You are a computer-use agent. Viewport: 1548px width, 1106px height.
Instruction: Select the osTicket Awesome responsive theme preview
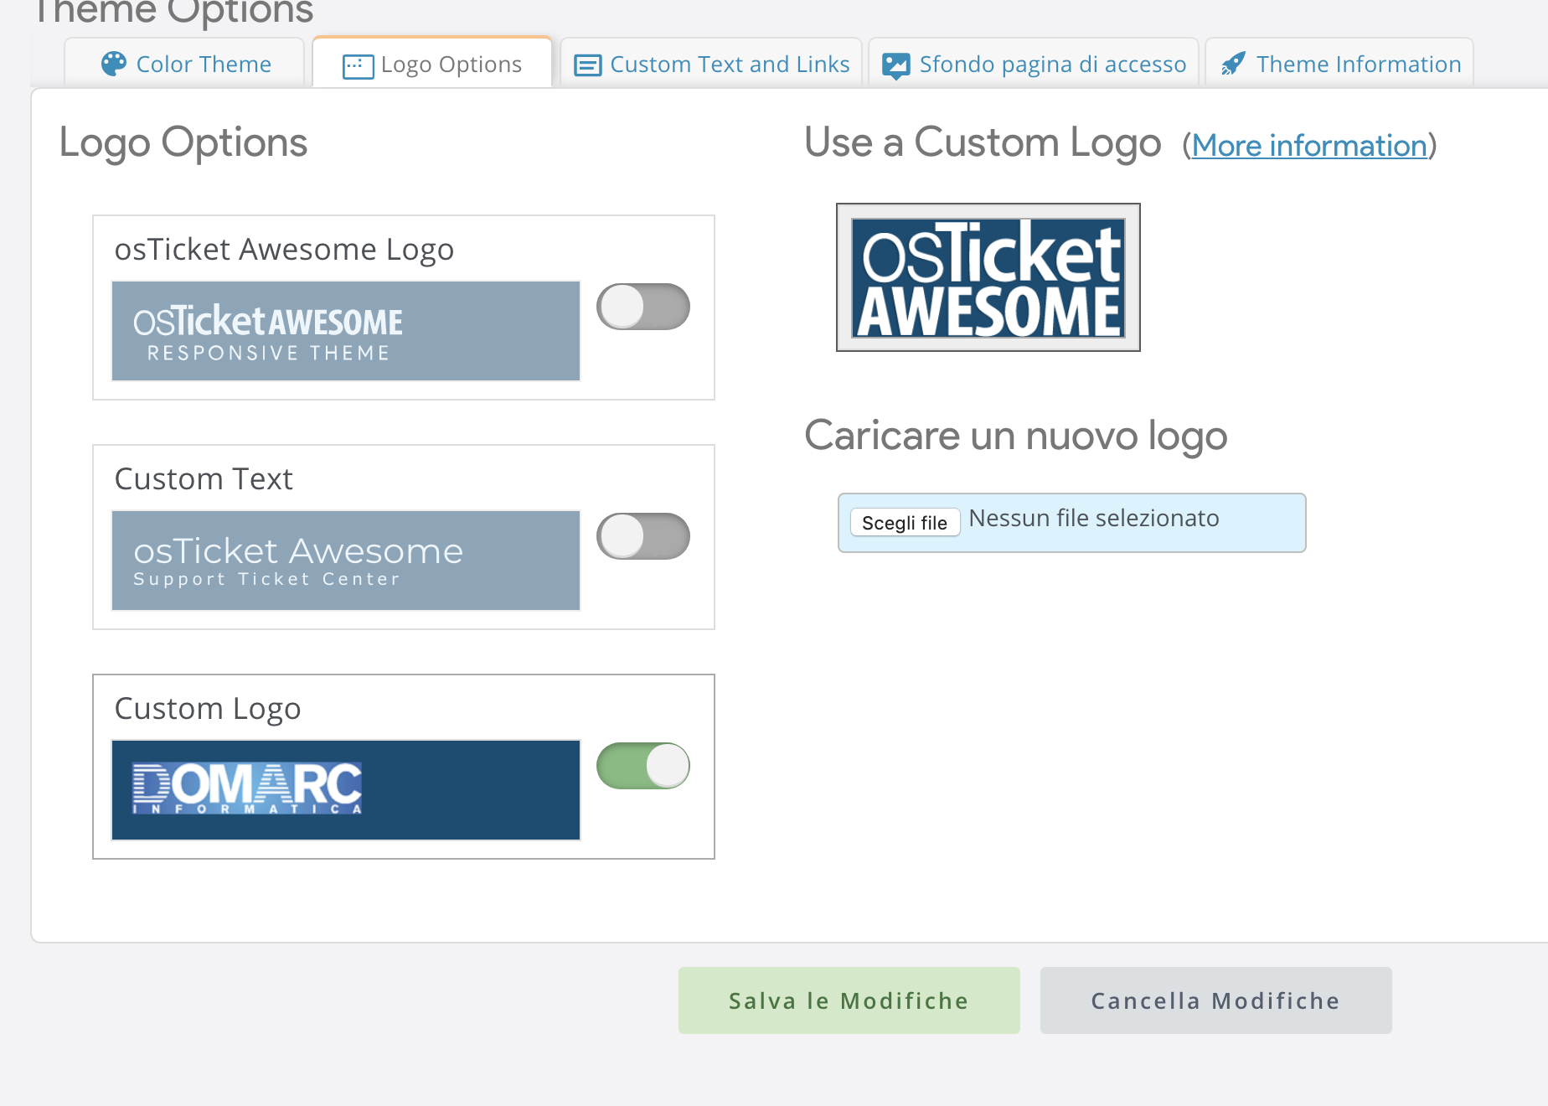click(x=345, y=331)
